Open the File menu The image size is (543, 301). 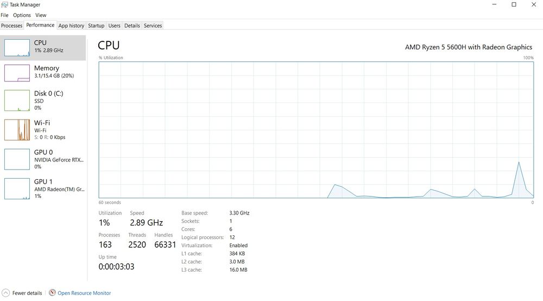(x=4, y=15)
